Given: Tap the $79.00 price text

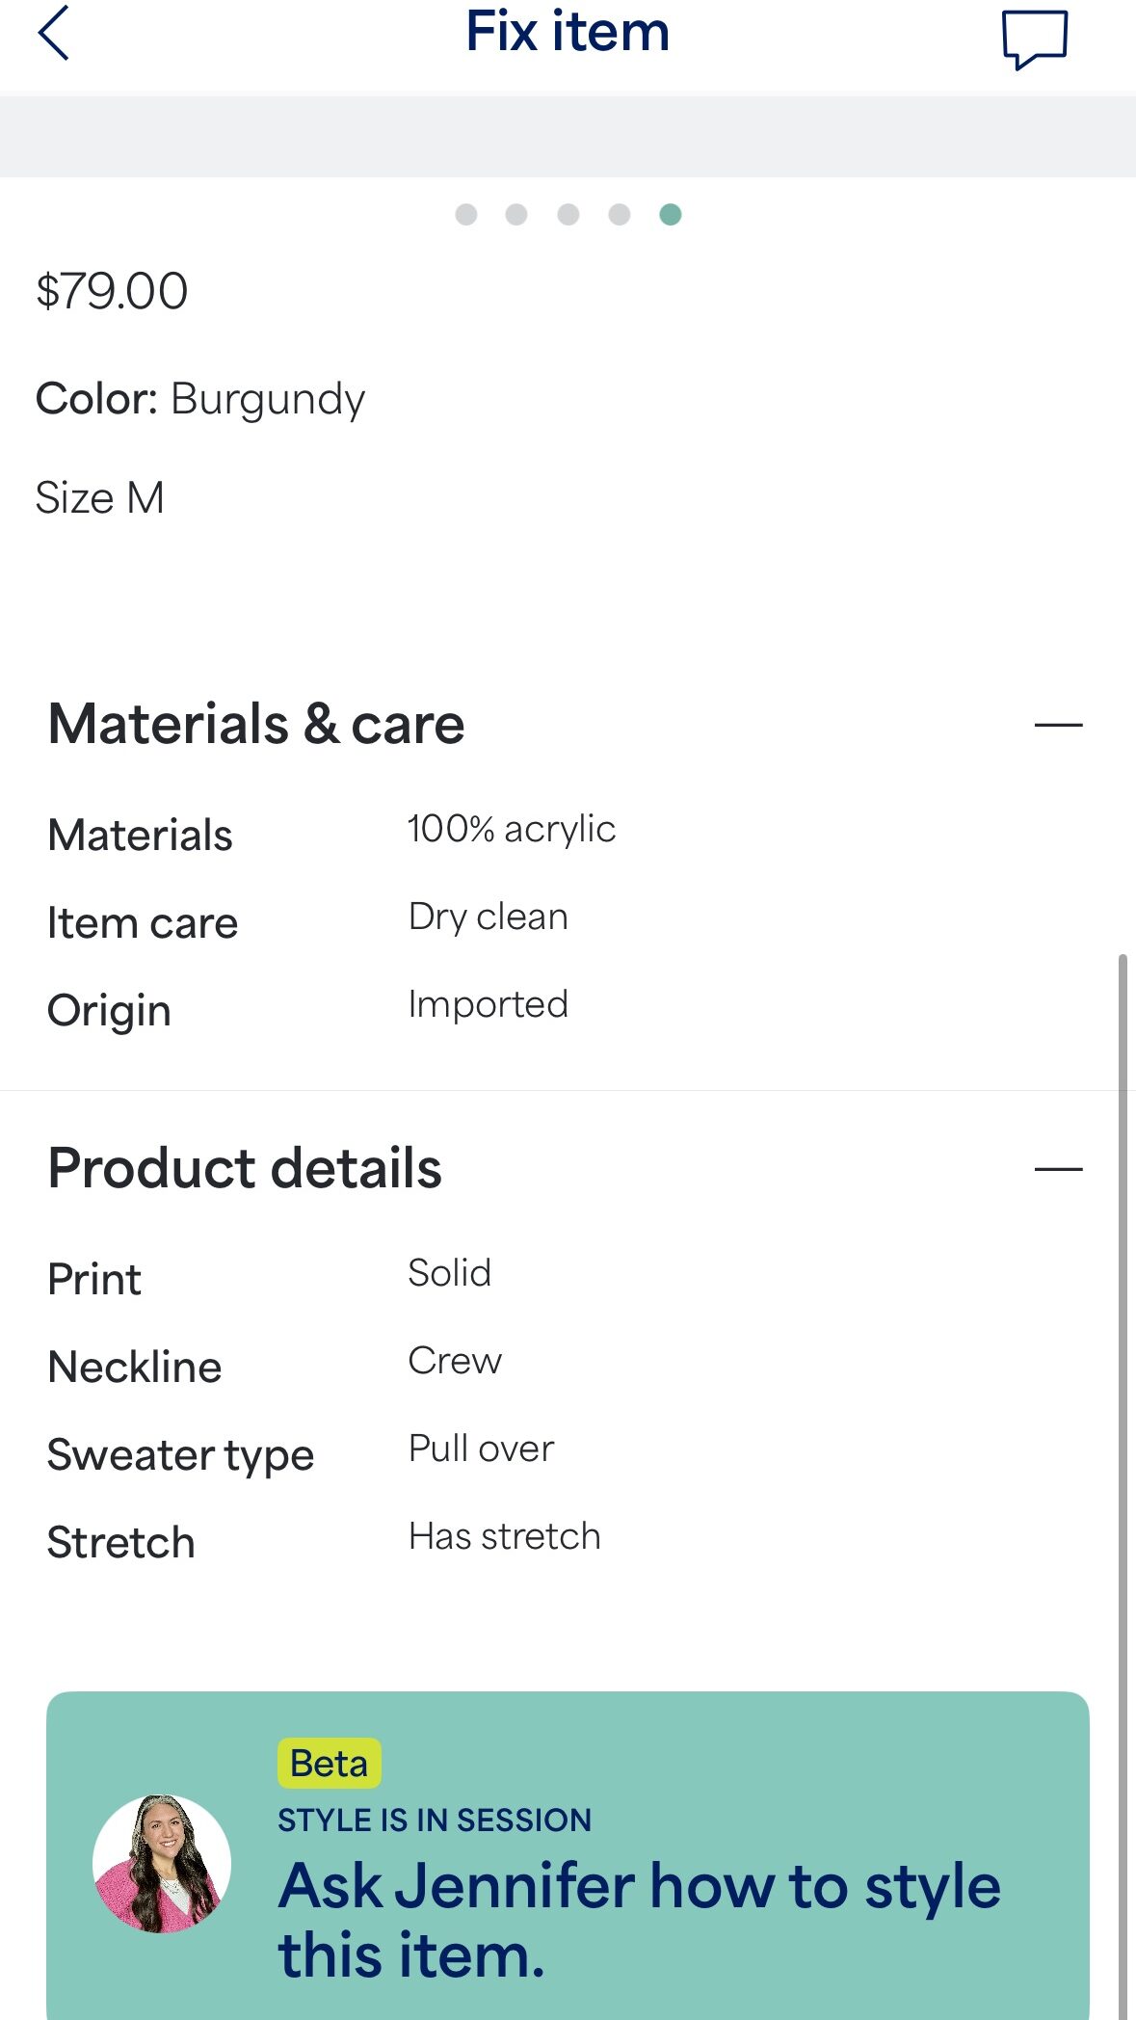Looking at the screenshot, I should (x=112, y=291).
